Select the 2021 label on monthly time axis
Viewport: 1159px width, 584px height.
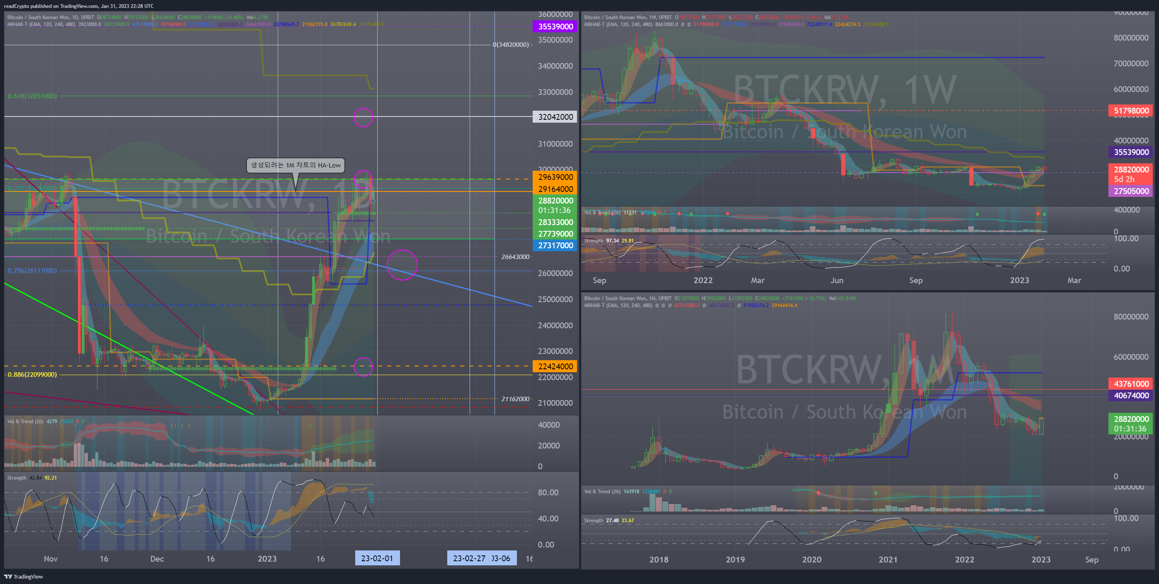(888, 560)
